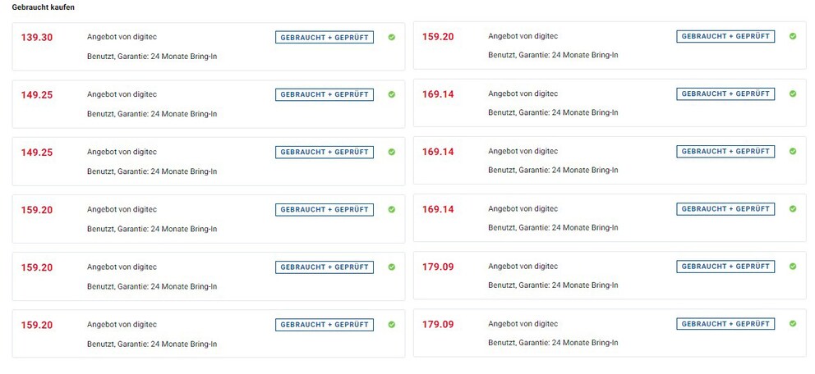Click the green check icon on the first 169.14 offer
Image resolution: width=815 pixels, height=374 pixels.
tap(793, 93)
